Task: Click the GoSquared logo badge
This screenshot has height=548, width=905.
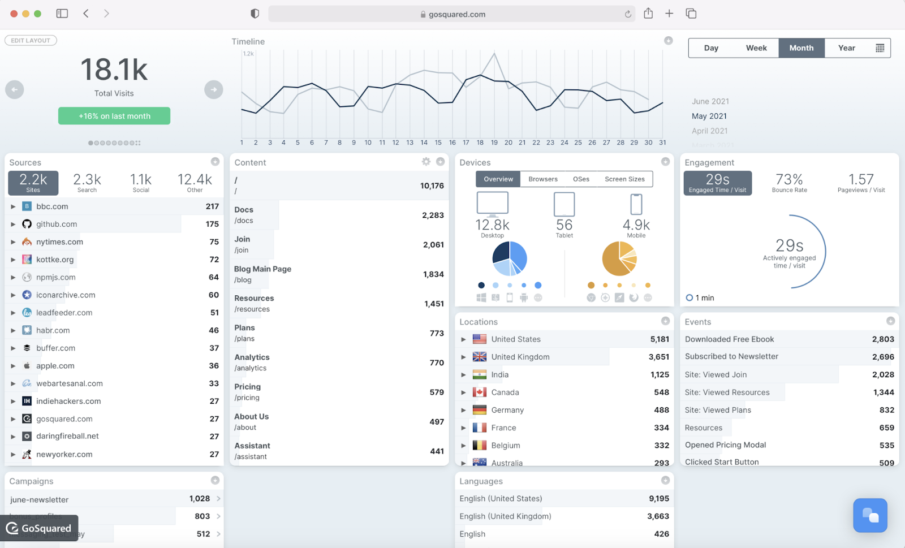Action: click(38, 528)
